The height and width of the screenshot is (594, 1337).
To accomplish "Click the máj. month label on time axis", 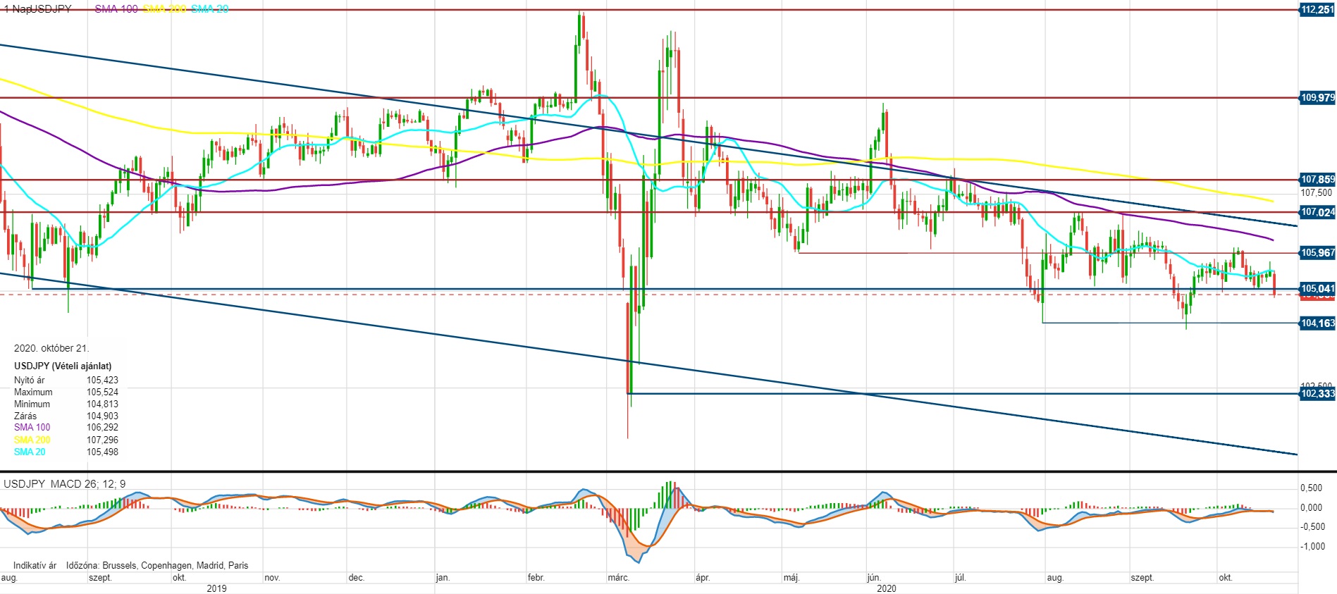I will (x=791, y=578).
